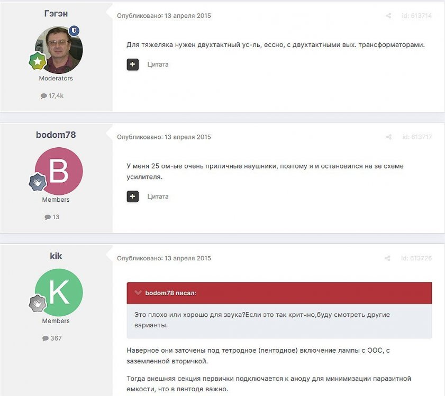
Task: Open the bodom78 username link
Action: click(x=56, y=135)
